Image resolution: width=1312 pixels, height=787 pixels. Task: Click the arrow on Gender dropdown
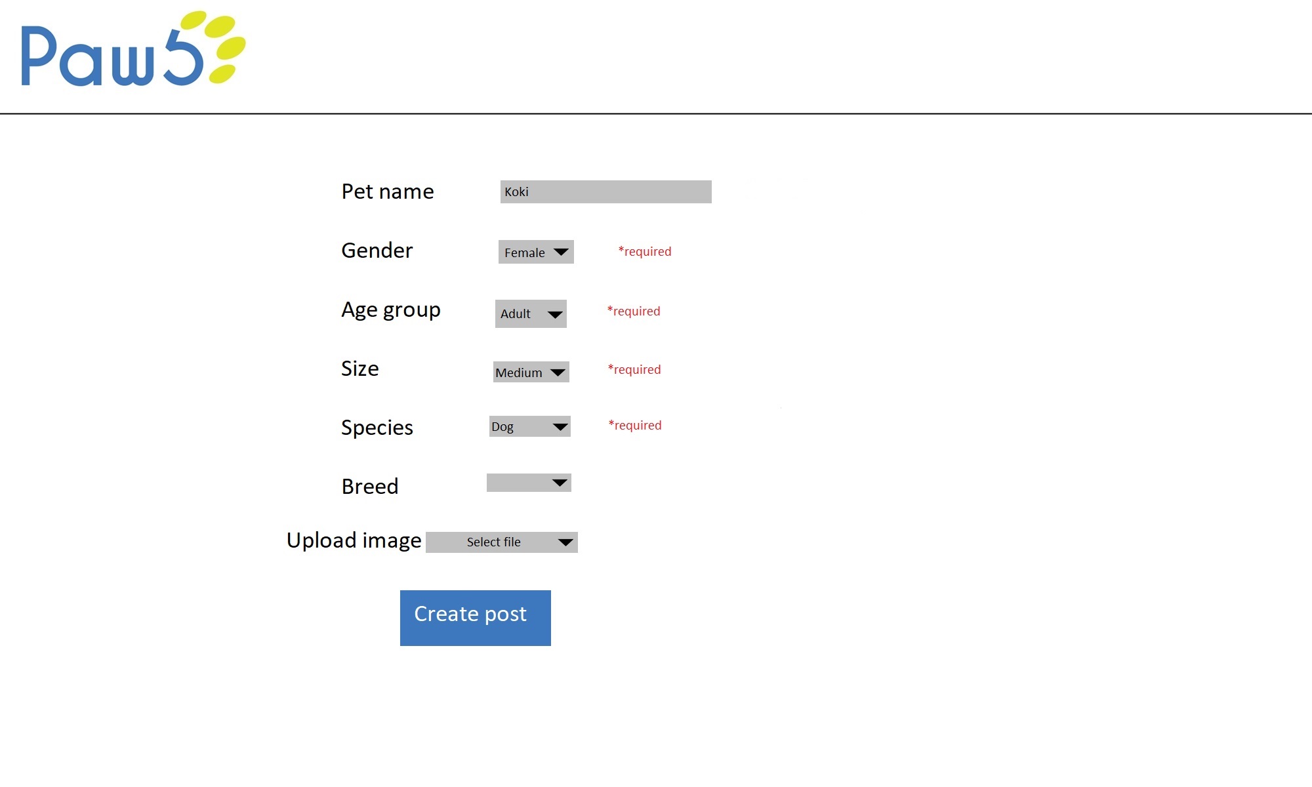(x=561, y=252)
